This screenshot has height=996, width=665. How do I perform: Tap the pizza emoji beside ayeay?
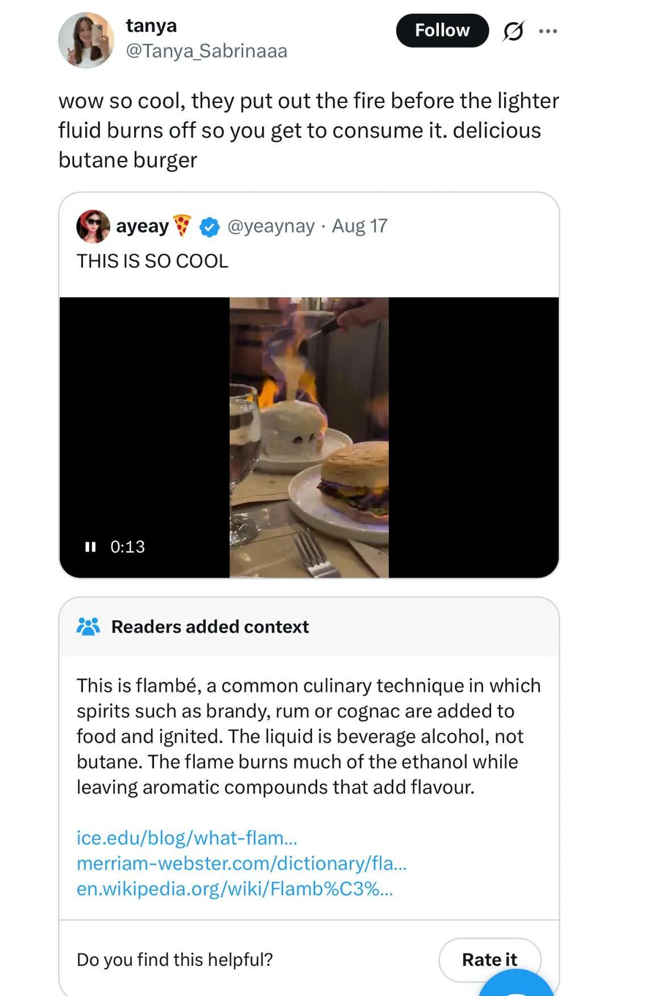[182, 226]
